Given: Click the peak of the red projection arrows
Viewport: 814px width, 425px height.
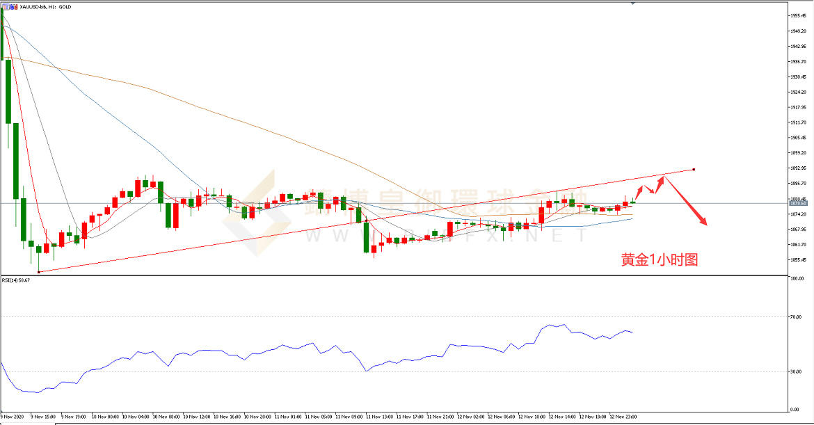Looking at the screenshot, I should [x=663, y=177].
